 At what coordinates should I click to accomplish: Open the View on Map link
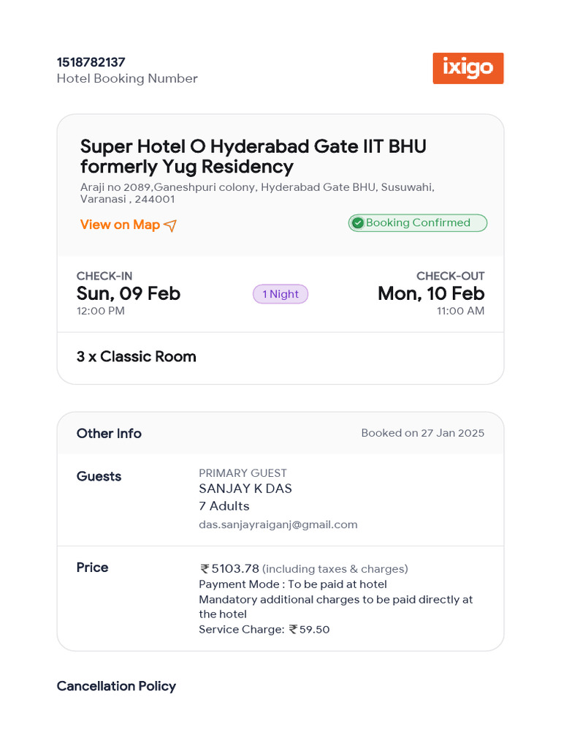click(x=121, y=225)
